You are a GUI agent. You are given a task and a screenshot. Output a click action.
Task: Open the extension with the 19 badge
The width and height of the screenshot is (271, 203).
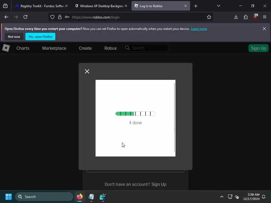(x=255, y=17)
